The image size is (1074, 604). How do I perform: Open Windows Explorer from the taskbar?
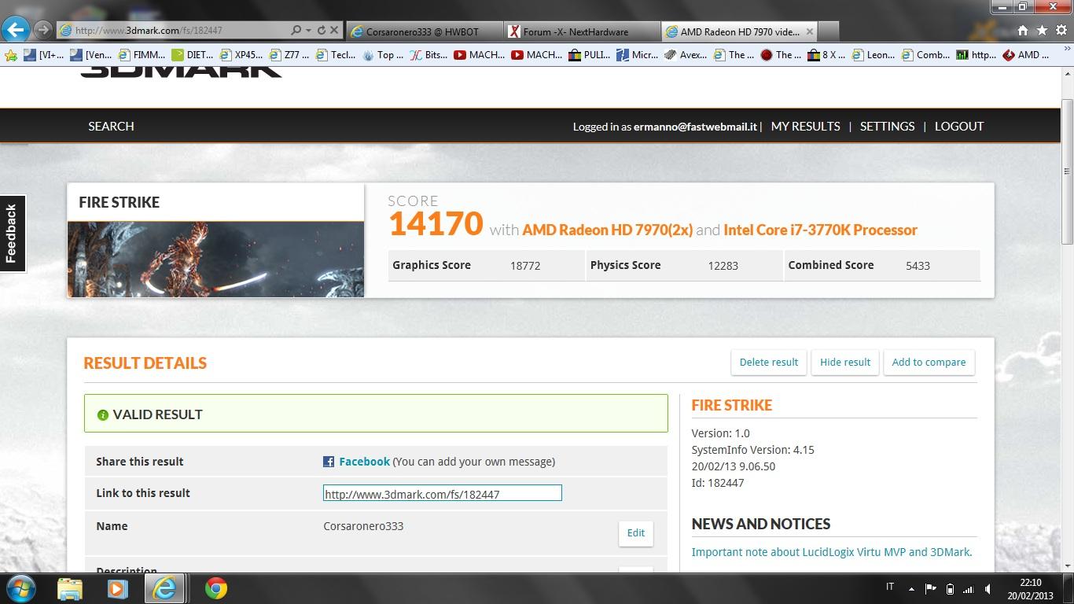[x=70, y=588]
